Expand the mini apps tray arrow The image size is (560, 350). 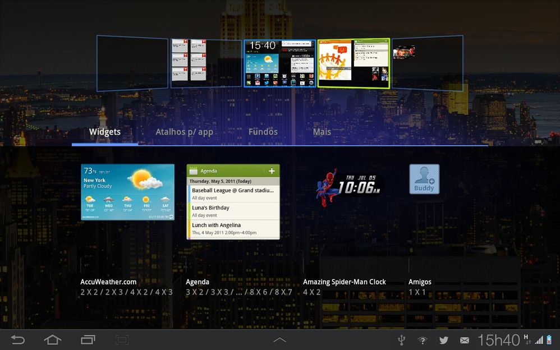click(279, 340)
